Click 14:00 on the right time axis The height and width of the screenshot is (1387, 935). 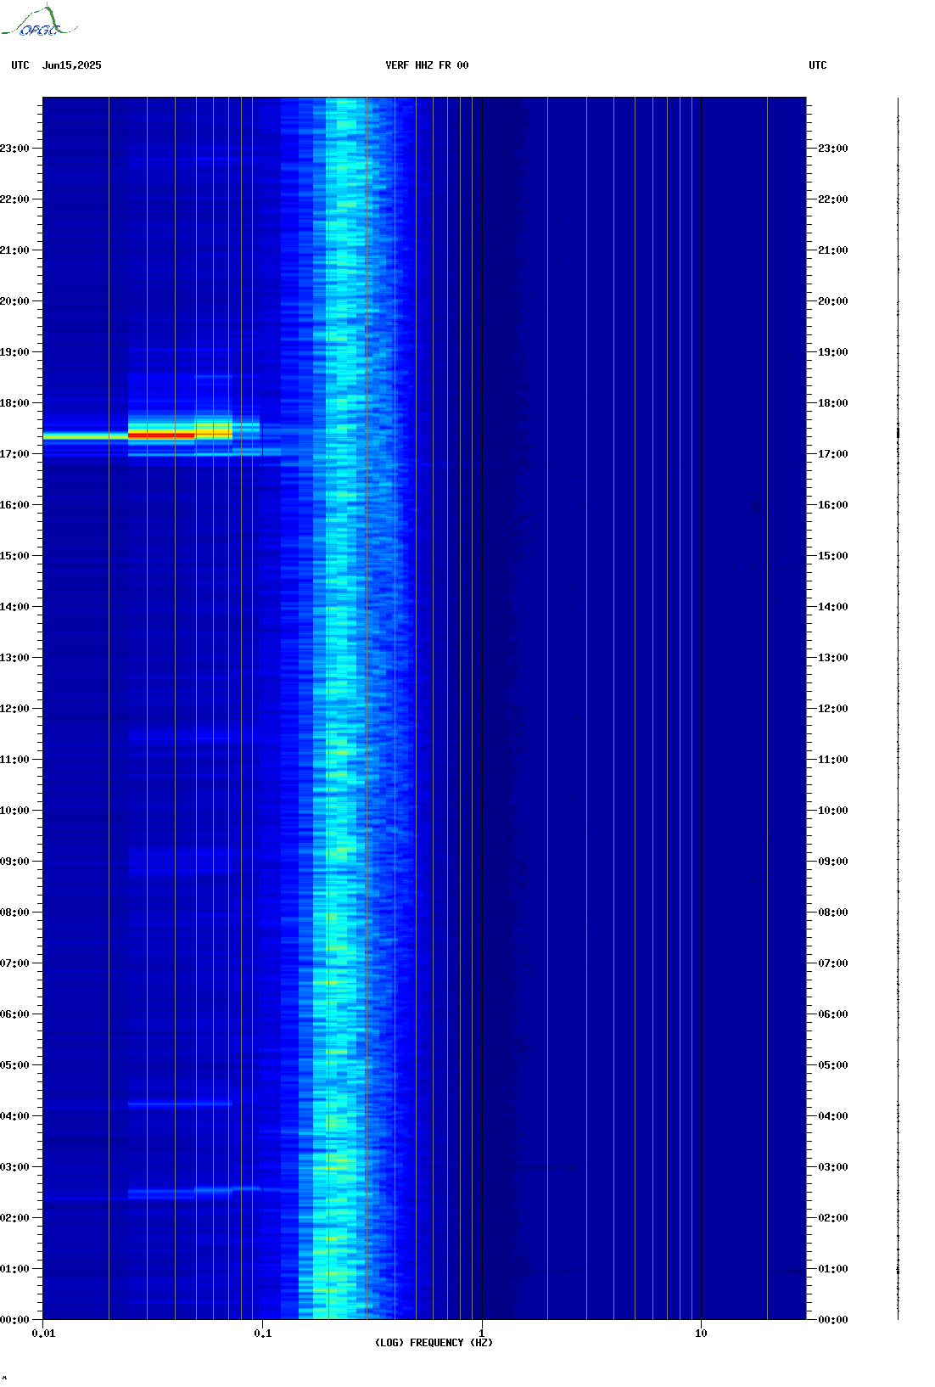click(x=833, y=607)
